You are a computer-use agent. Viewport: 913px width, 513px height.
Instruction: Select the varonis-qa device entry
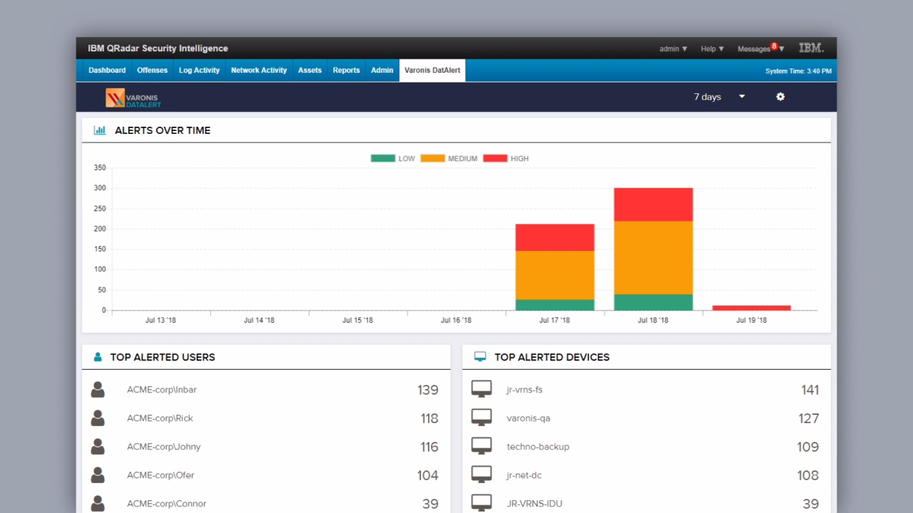pos(528,418)
